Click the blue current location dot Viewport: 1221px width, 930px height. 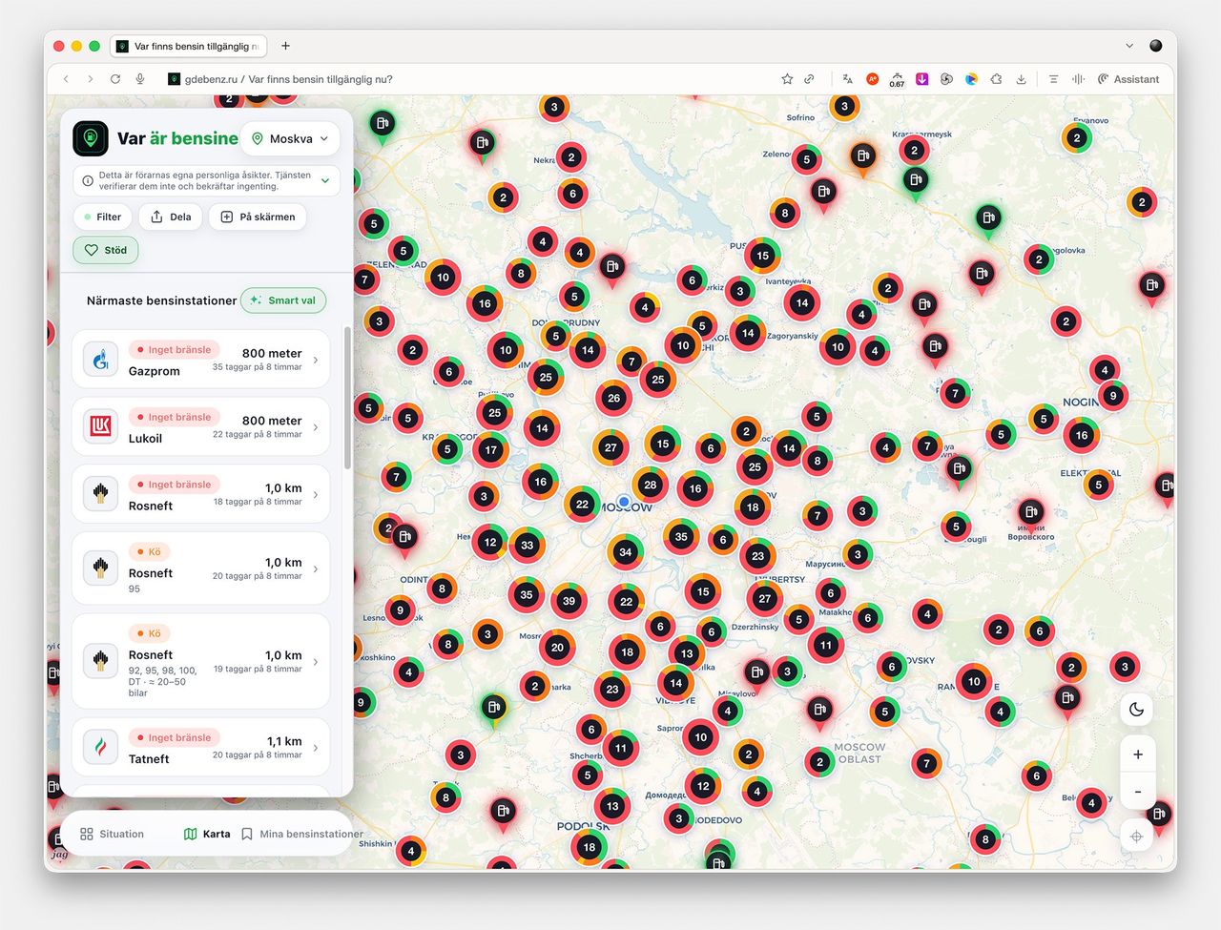pos(624,501)
